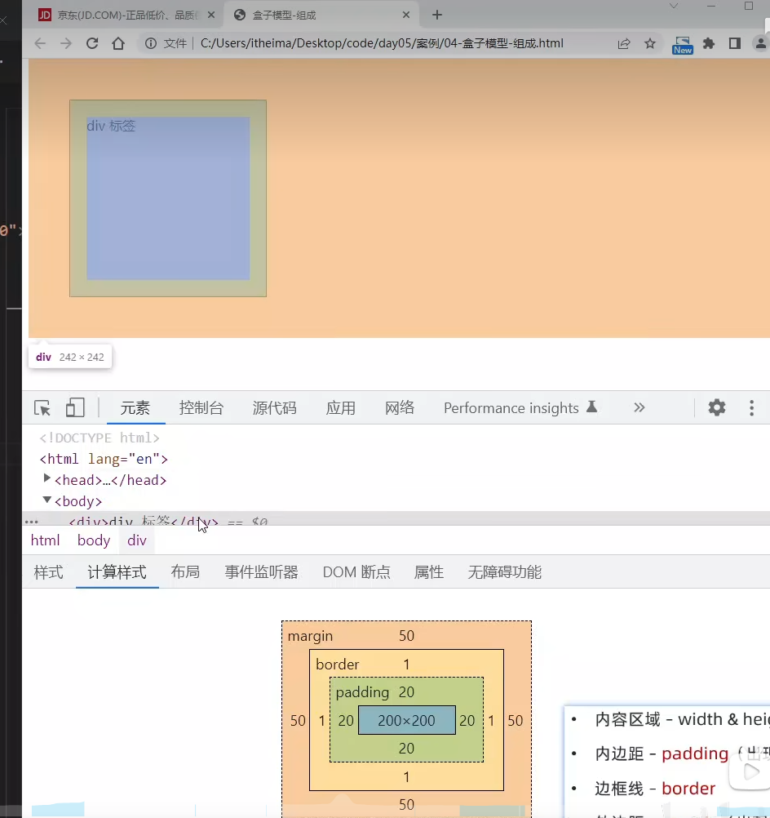View site info icon in address bar
Viewport: 770px width, 818px height.
151,43
